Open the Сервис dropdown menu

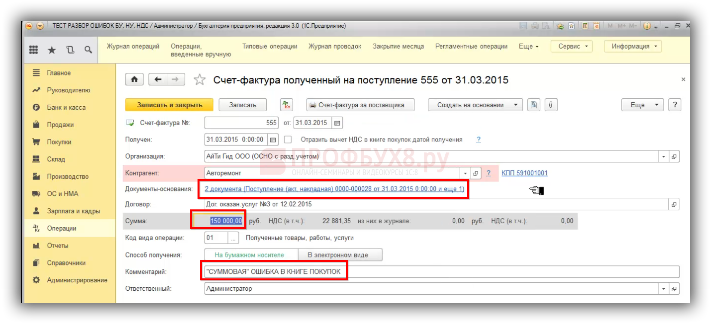click(x=571, y=46)
